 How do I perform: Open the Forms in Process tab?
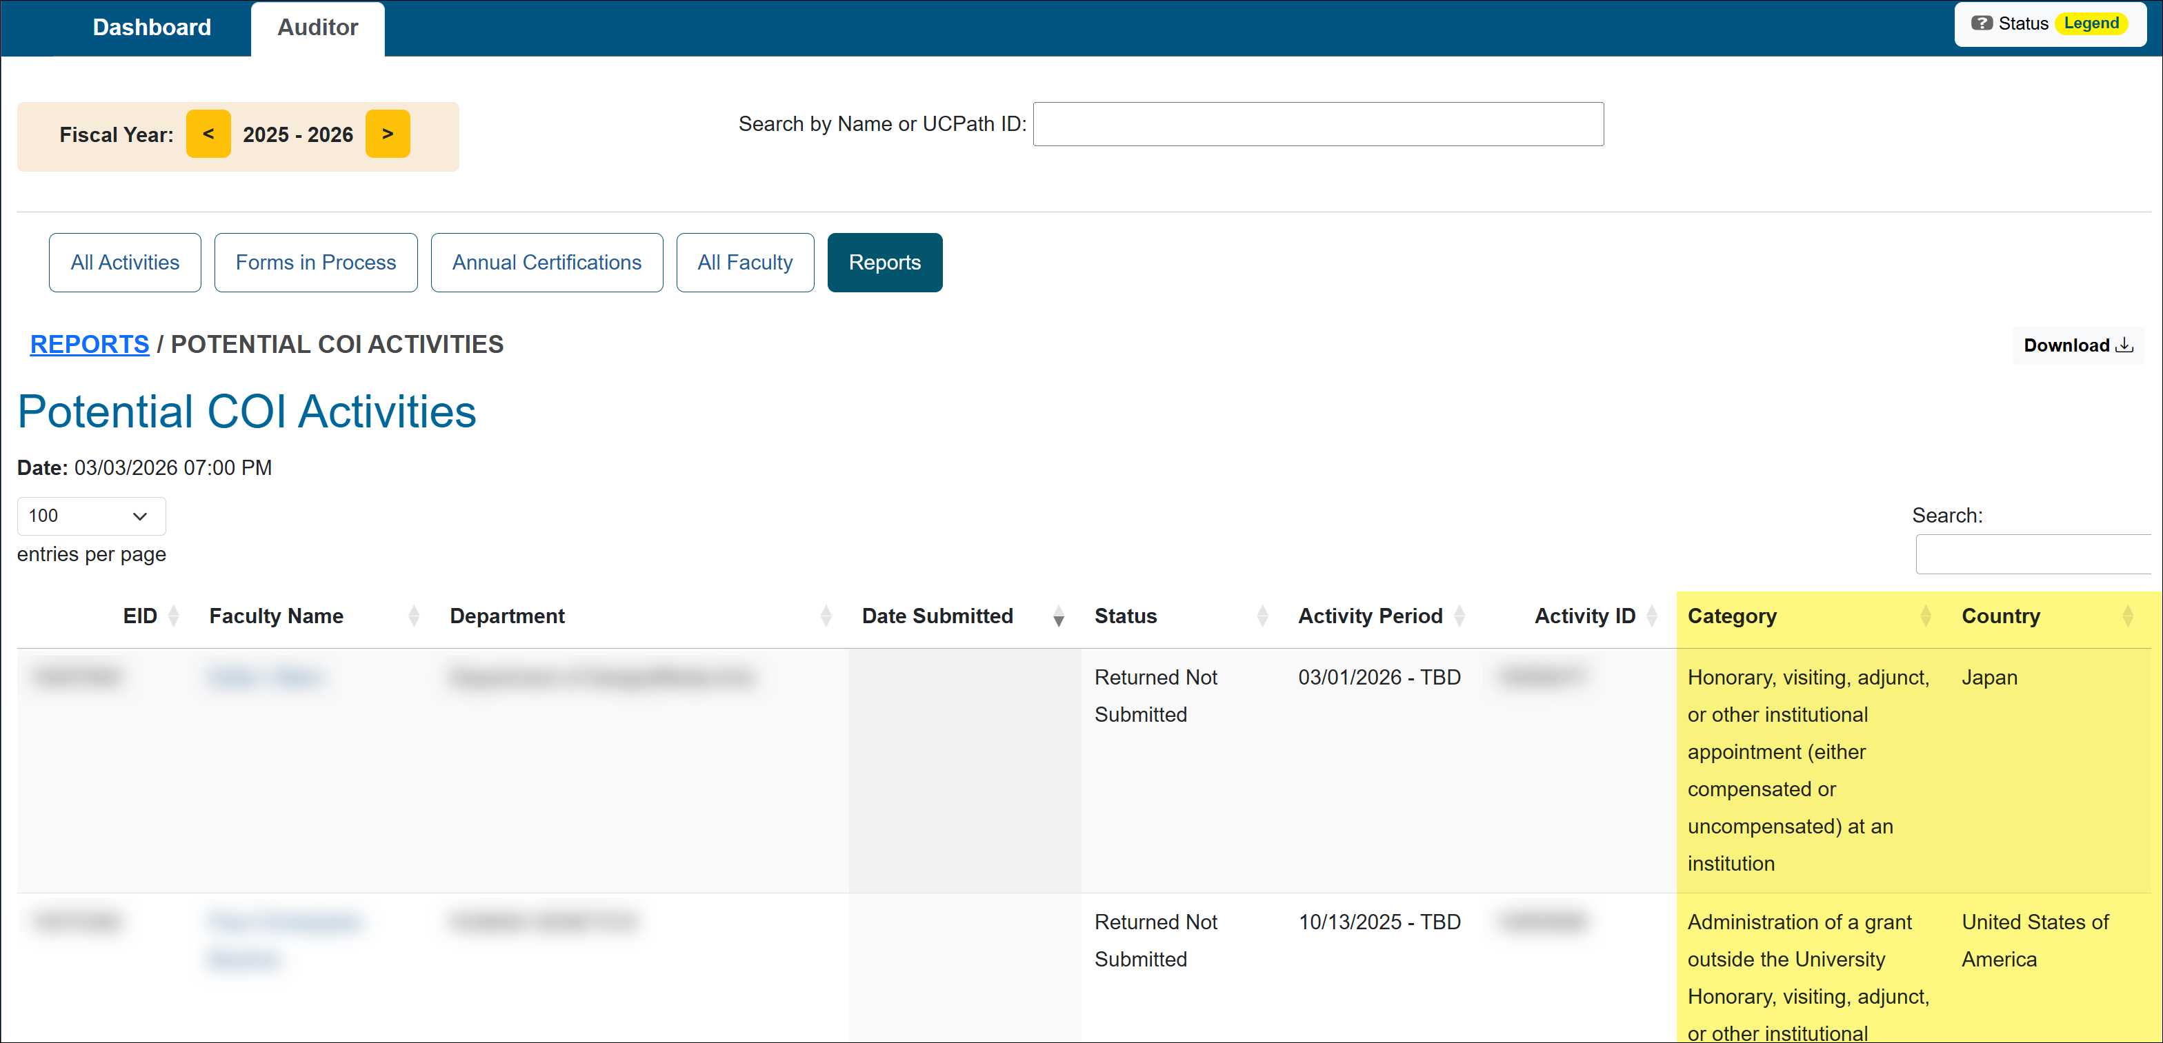(316, 263)
